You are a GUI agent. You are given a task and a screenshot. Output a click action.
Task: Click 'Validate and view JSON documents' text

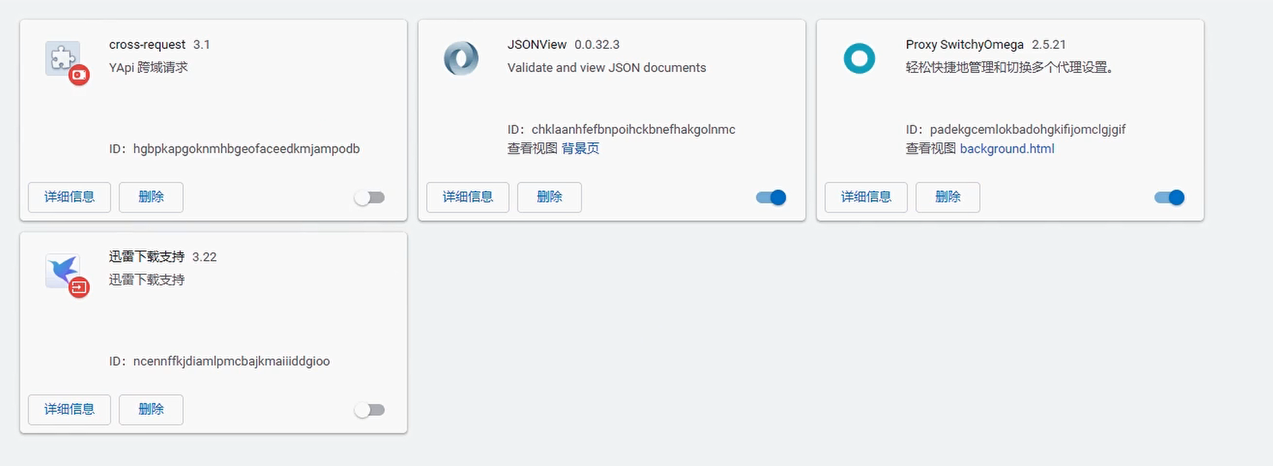[x=607, y=67]
